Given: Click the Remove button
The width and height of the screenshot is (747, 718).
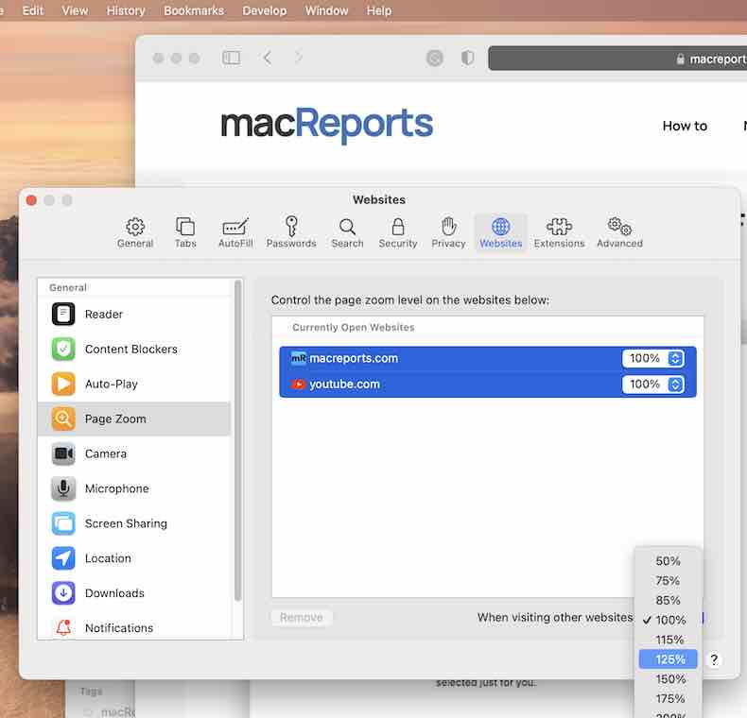Looking at the screenshot, I should [x=302, y=618].
